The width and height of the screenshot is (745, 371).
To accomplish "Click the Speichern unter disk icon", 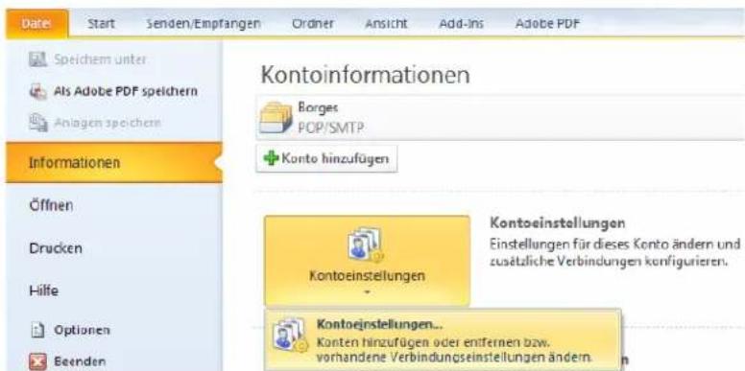I will coord(38,59).
